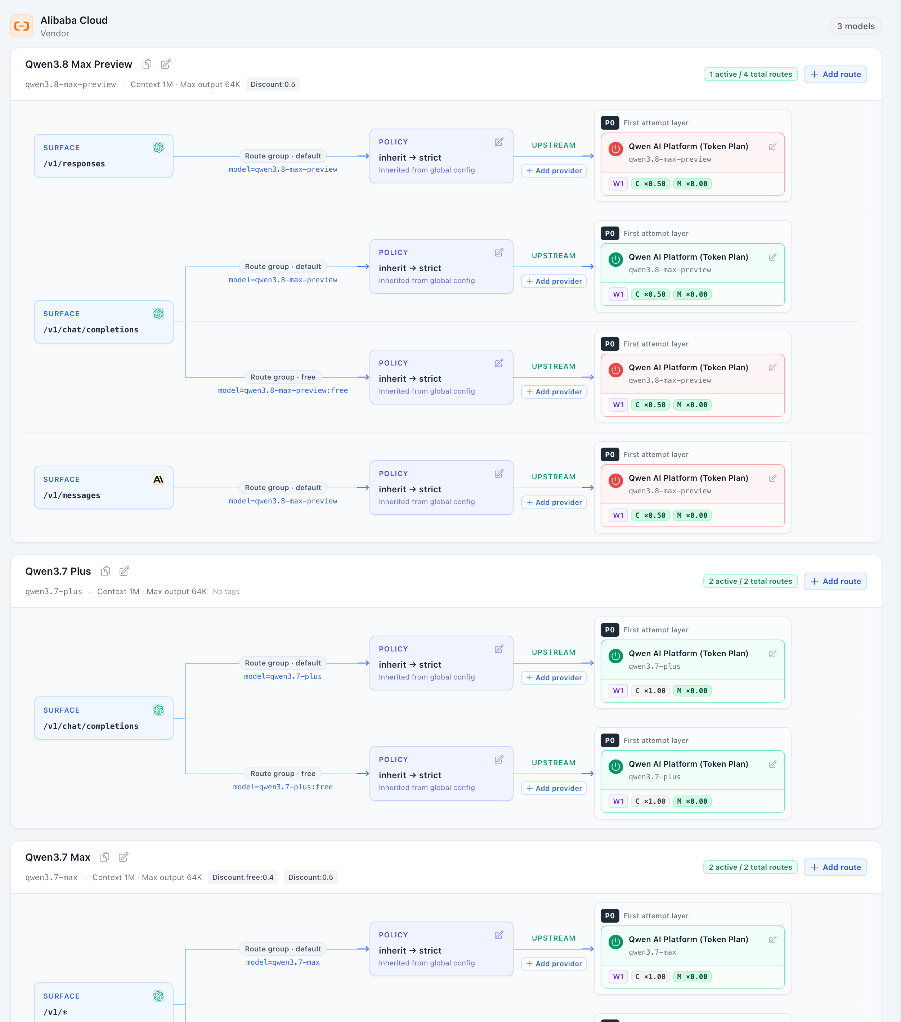Click the Discount:0.5 tag on Qwen3.8 Max Preview

[x=273, y=84]
